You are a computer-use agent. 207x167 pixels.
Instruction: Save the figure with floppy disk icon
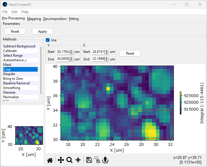[x=89, y=160]
